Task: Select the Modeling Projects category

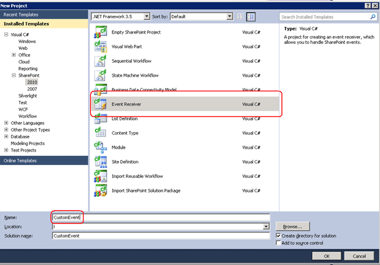Action: (x=27, y=143)
